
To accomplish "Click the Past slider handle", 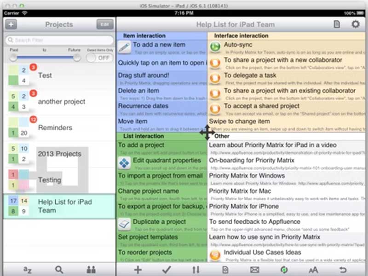I will click(13, 57).
